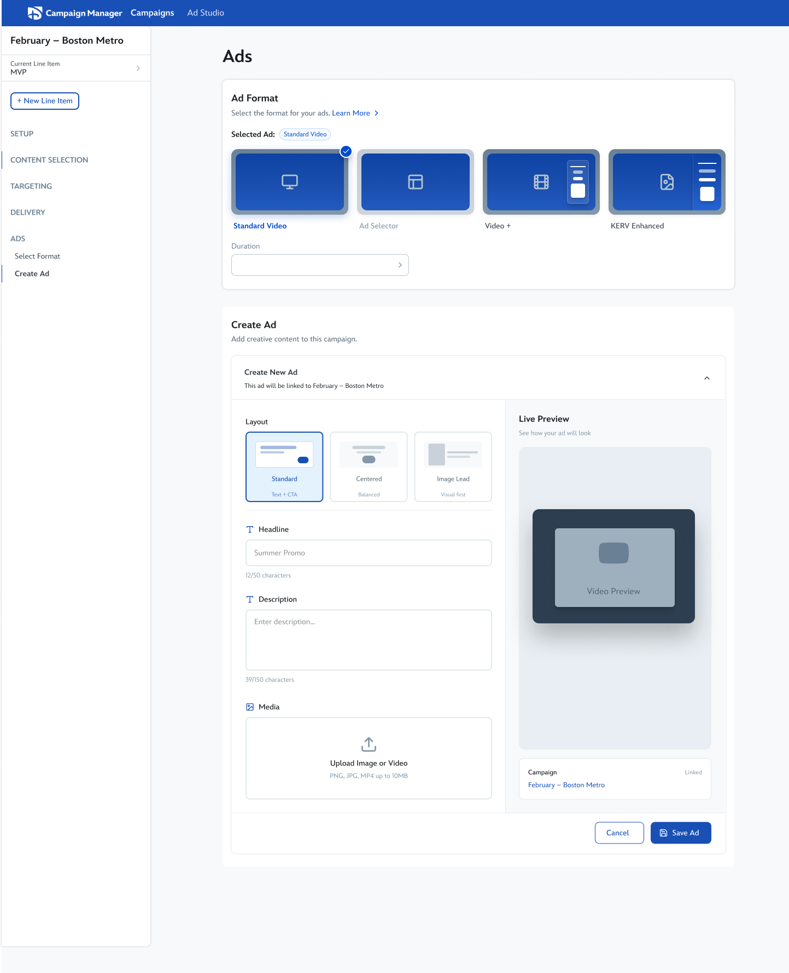Open the CONTENT SELECTION section

point(49,160)
